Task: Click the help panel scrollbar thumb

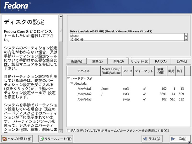Action: tap(61, 30)
